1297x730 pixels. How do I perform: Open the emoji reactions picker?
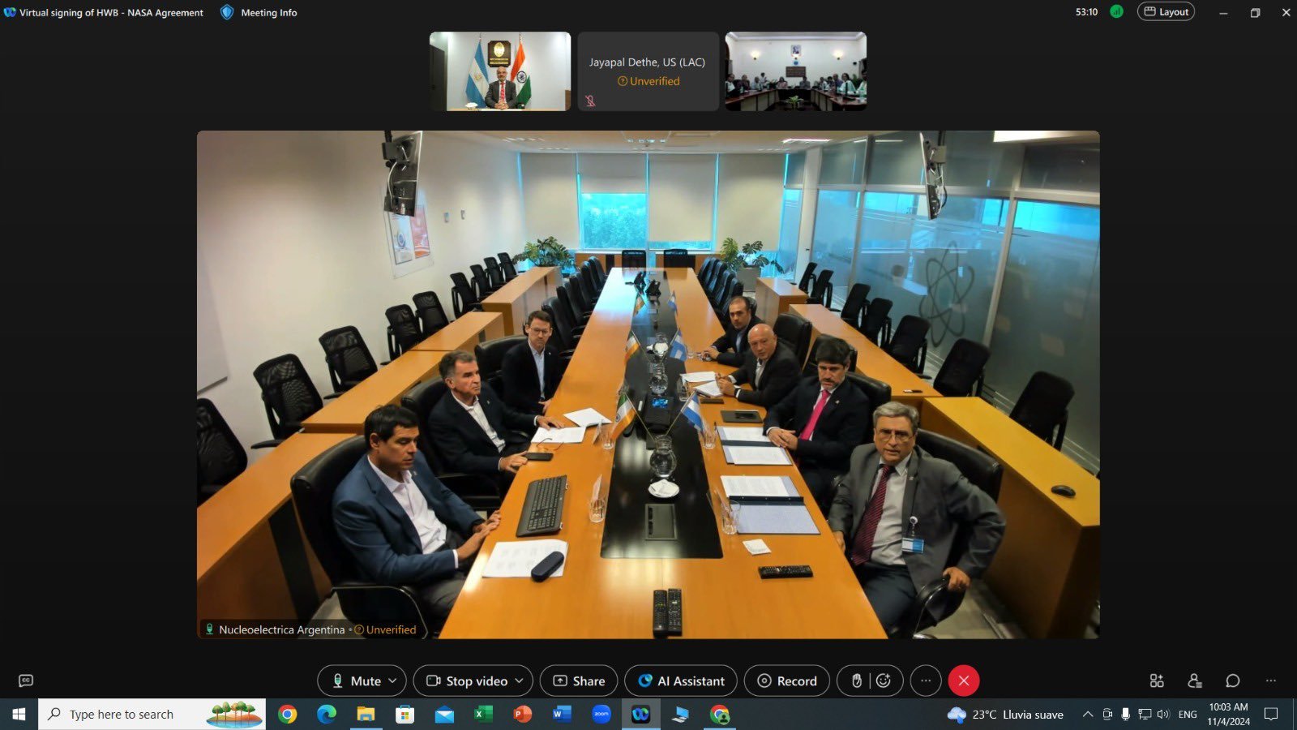[884, 681]
